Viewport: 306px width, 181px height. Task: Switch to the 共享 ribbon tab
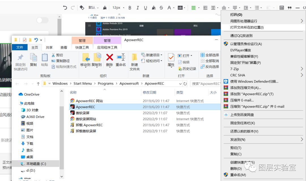49,47
